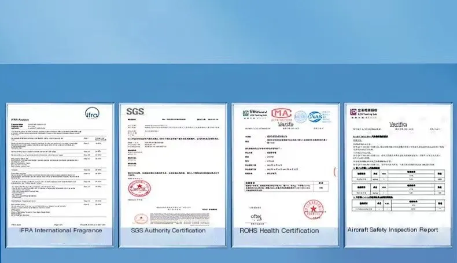Click the LCS Testing Lab logo on ROHS certificate
This screenshot has width=457, height=263.
point(255,114)
